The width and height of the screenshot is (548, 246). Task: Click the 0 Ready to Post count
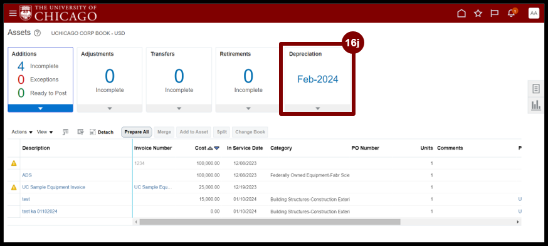(x=21, y=93)
